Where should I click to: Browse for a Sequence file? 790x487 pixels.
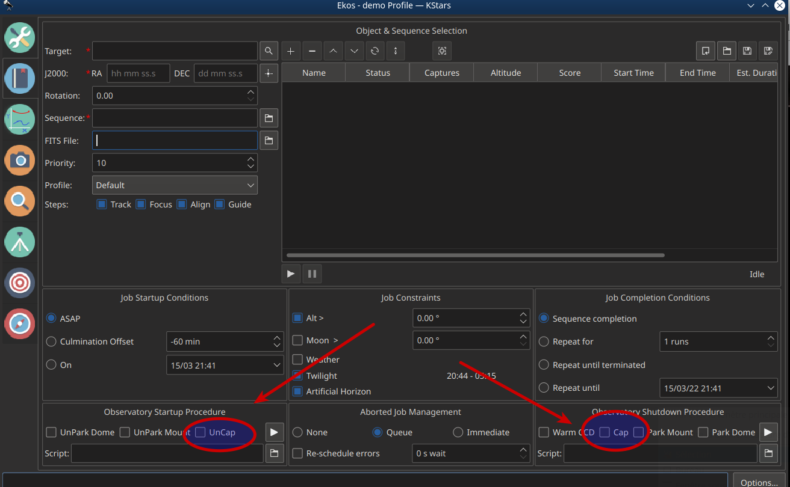269,118
